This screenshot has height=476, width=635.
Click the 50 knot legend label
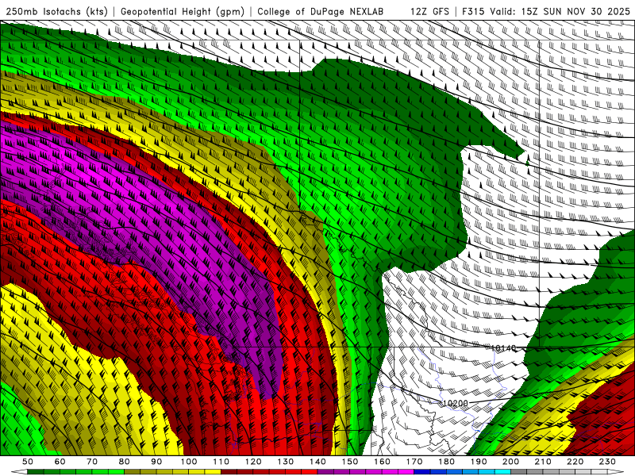[x=28, y=462]
